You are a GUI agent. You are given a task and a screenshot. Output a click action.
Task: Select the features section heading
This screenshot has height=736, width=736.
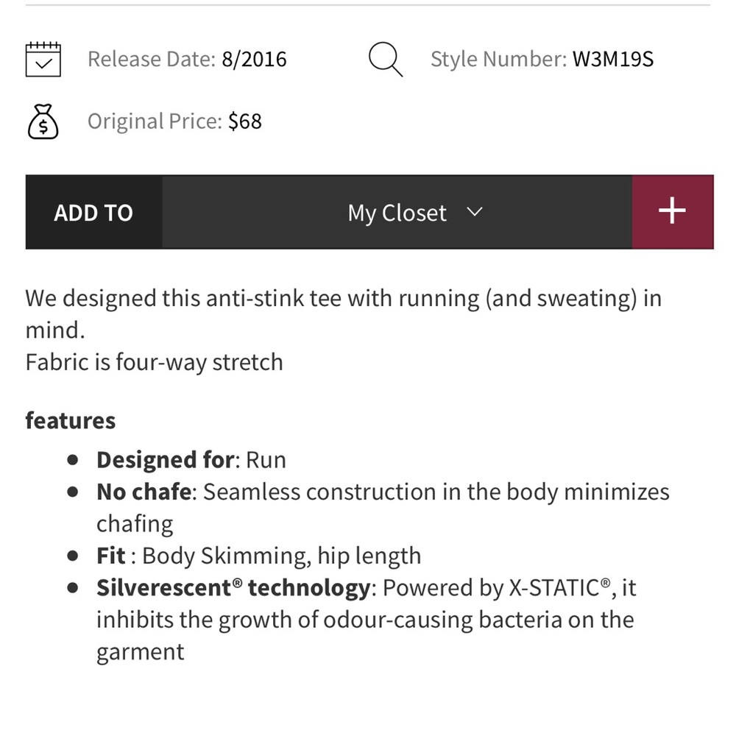click(70, 420)
